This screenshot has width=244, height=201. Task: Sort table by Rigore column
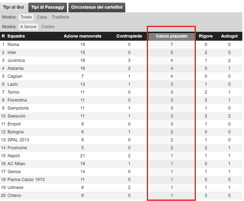point(206,36)
